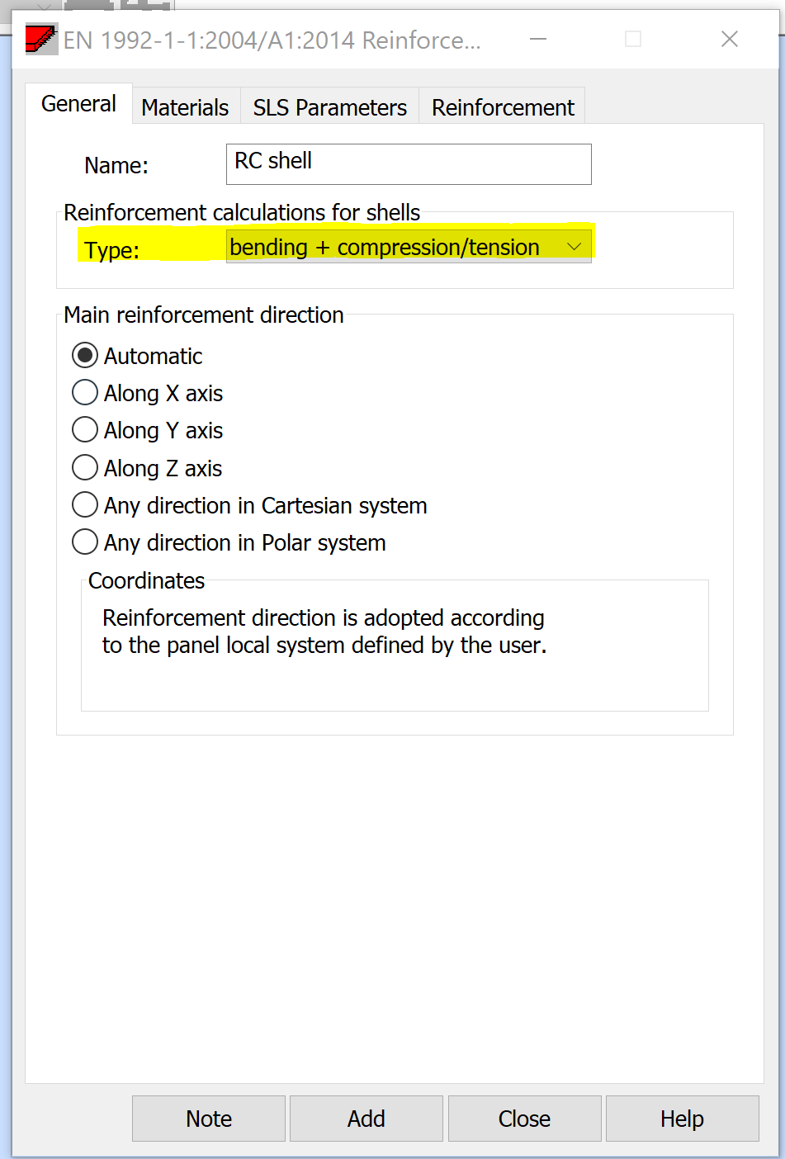
Task: Select the Along Z axis option
Action: (85, 468)
